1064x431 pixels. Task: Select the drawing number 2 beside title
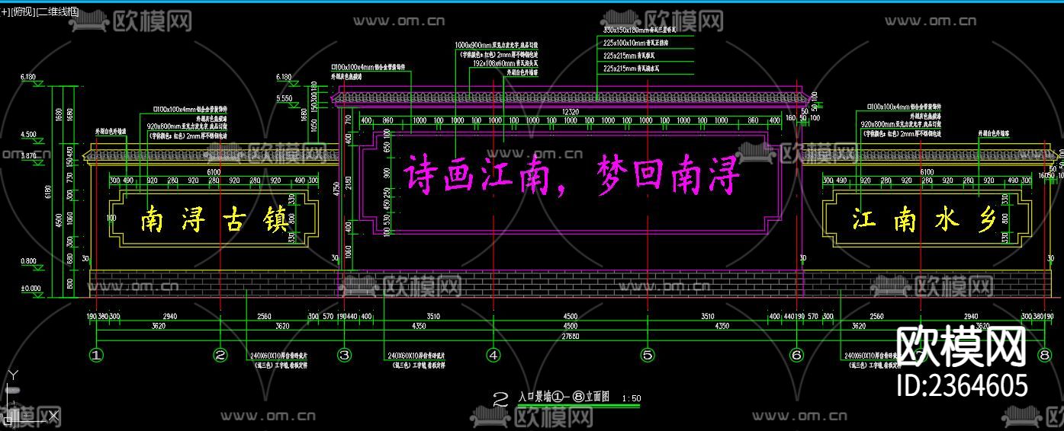click(501, 397)
